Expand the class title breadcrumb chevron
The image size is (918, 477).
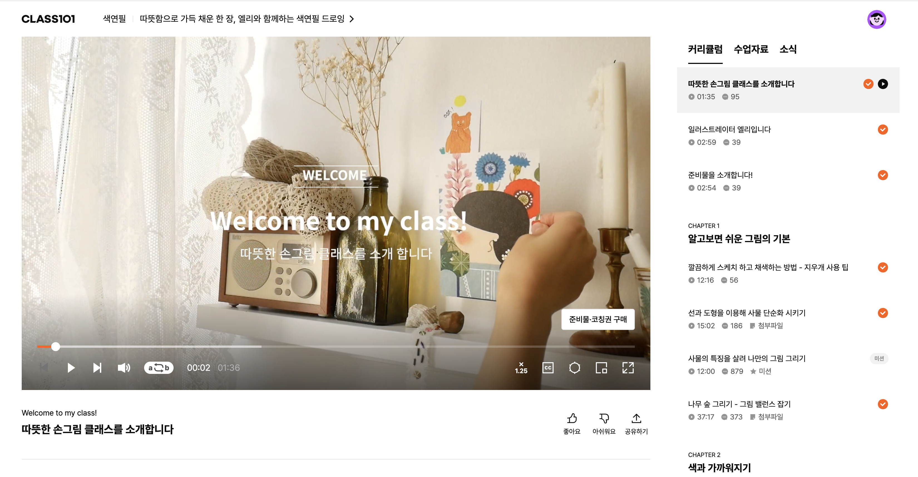(x=352, y=19)
